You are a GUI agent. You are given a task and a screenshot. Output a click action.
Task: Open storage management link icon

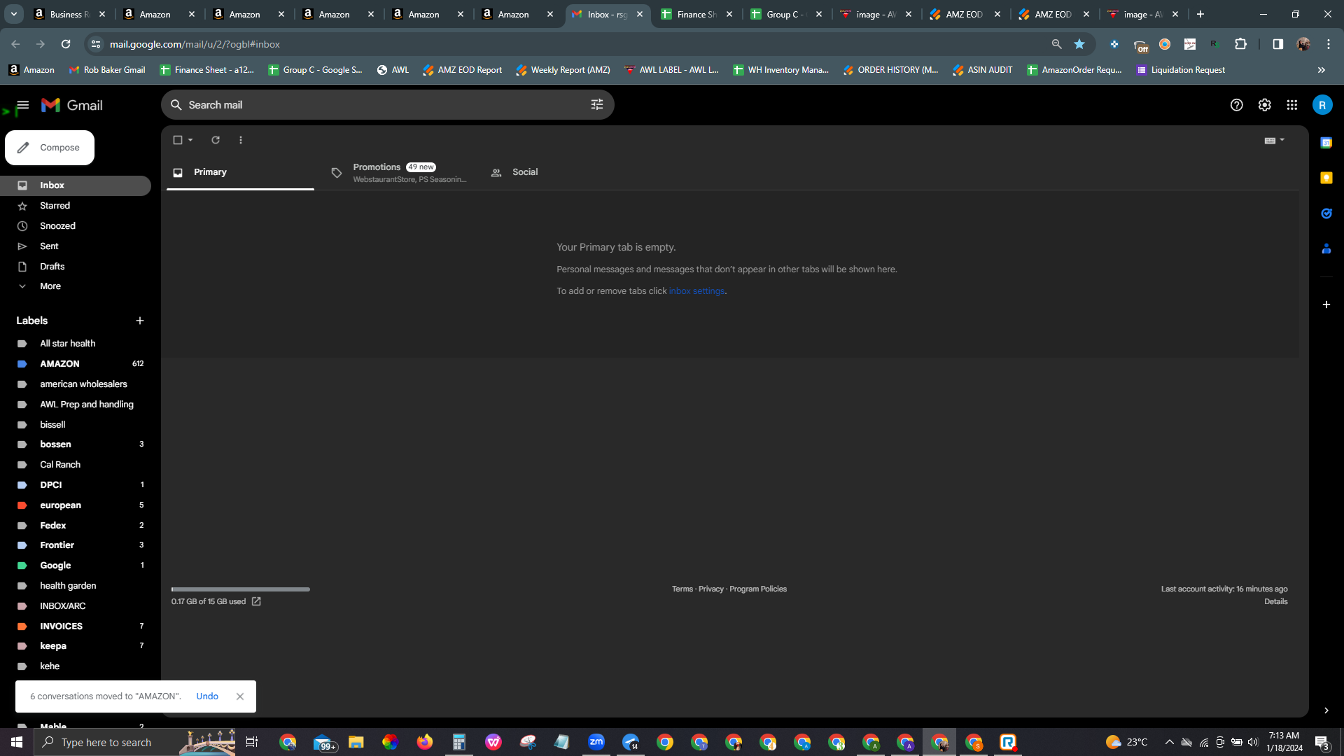[x=256, y=602]
